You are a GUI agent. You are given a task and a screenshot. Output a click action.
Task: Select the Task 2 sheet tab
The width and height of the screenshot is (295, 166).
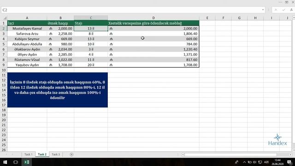pyautogui.click(x=42, y=154)
